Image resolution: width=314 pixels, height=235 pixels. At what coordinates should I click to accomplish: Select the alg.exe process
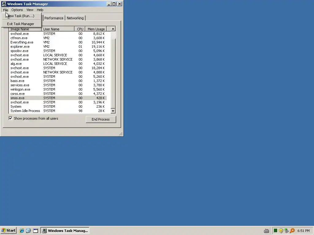[x=58, y=64]
